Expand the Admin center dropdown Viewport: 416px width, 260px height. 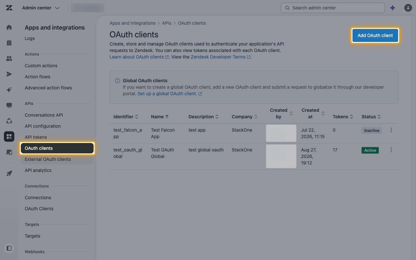click(41, 8)
